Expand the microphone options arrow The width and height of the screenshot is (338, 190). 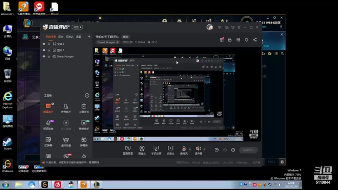tap(190, 149)
